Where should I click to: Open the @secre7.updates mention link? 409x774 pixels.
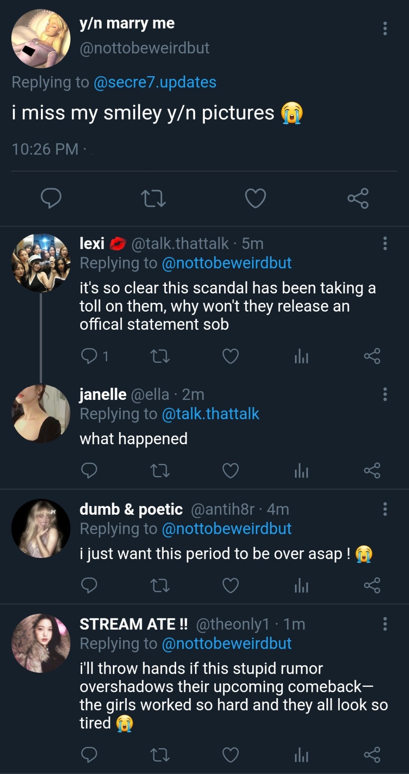155,82
